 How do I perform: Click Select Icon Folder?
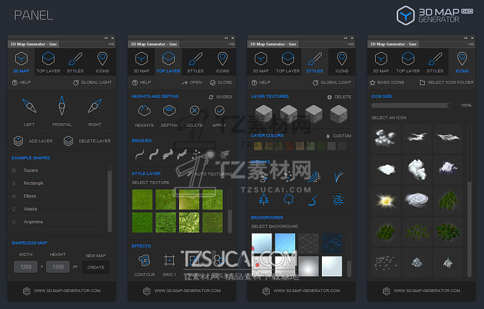click(446, 83)
